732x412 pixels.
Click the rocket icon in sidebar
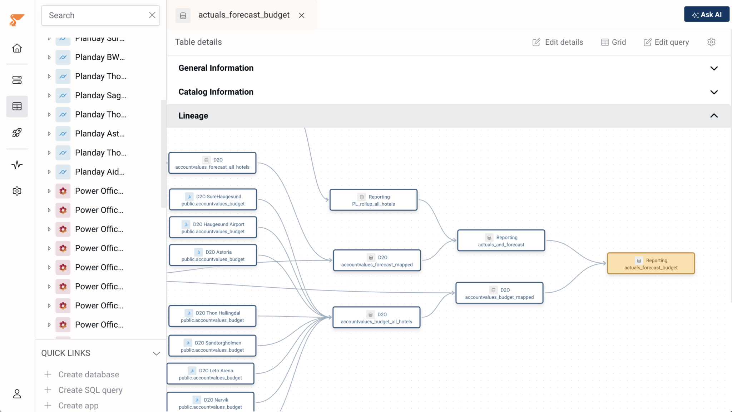point(17,133)
